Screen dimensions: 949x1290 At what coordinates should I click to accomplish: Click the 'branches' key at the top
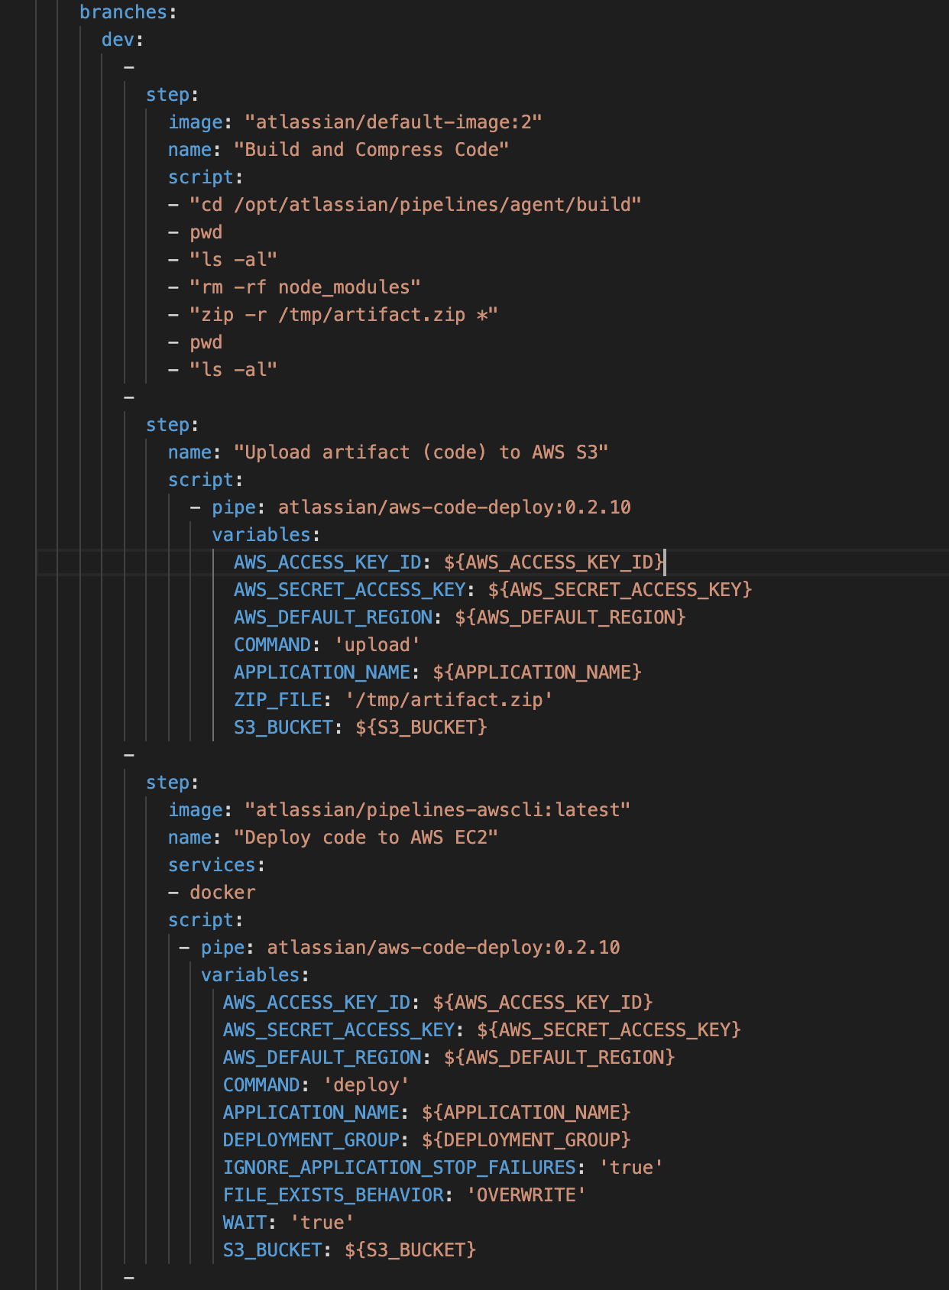(123, 12)
